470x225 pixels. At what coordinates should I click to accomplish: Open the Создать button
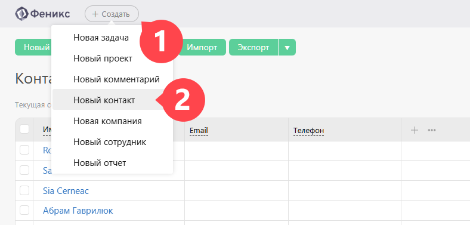pos(112,14)
